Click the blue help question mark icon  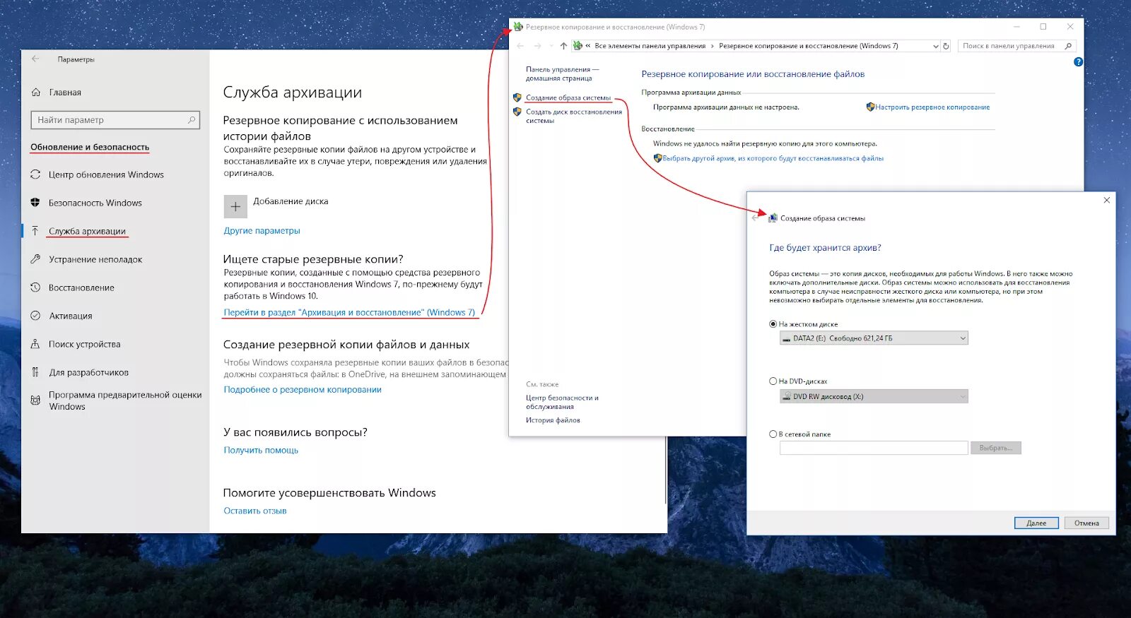pos(1078,62)
